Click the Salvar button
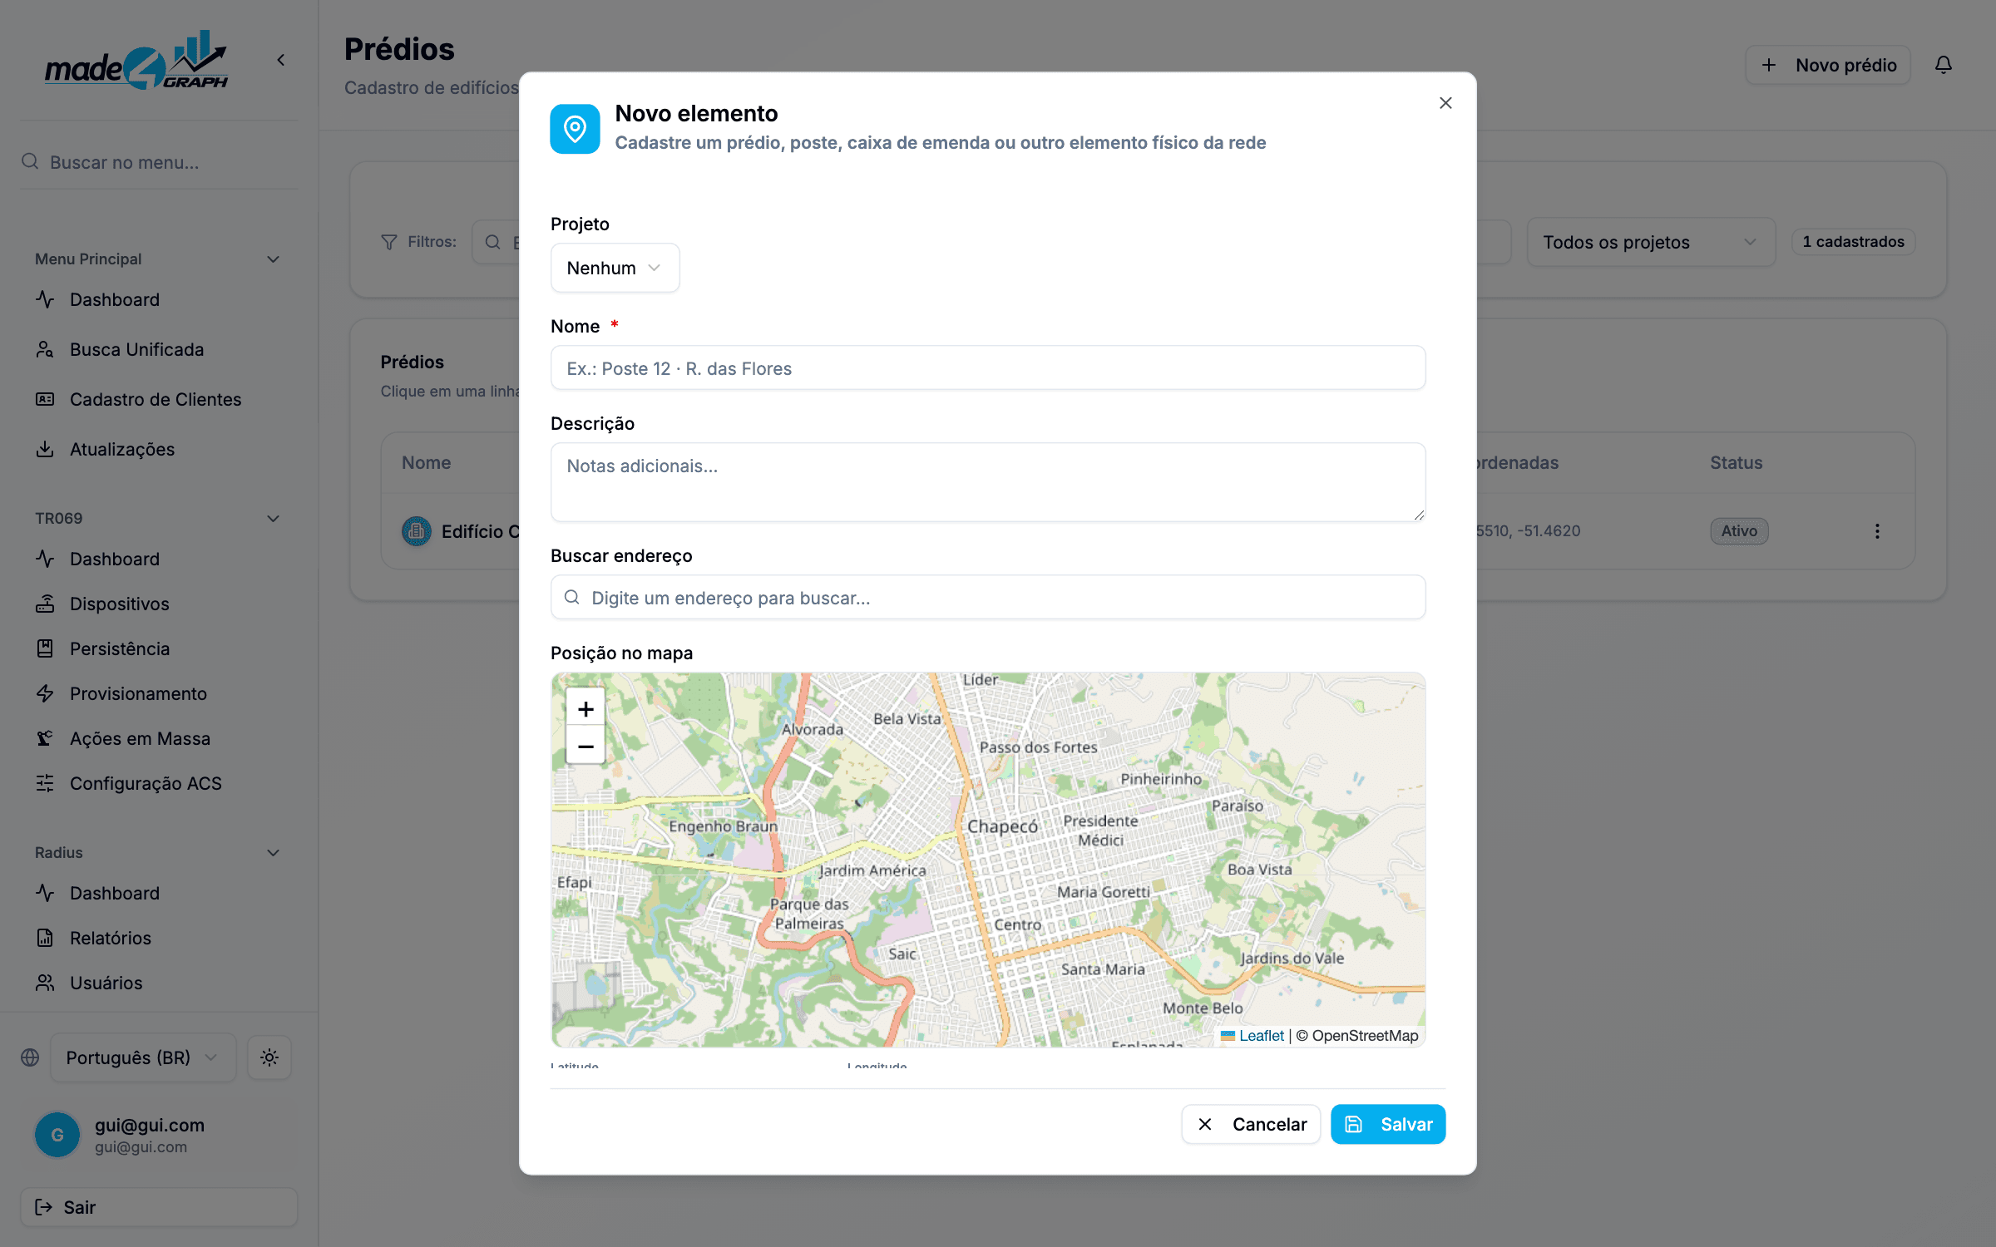This screenshot has width=1996, height=1247. point(1388,1124)
